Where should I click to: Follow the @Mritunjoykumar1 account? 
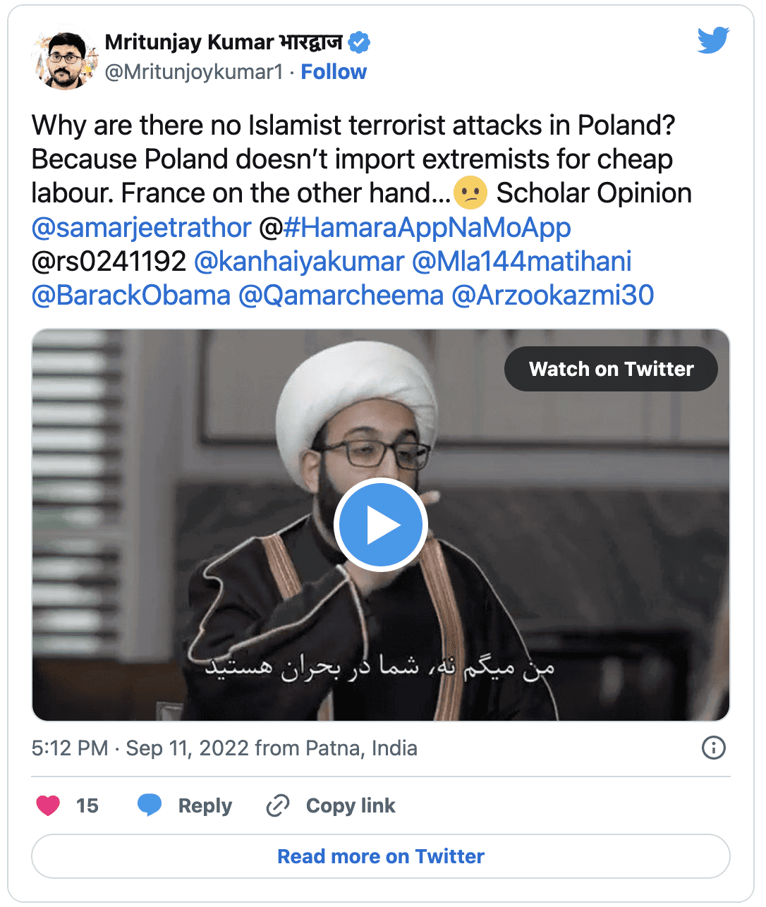pyautogui.click(x=334, y=72)
